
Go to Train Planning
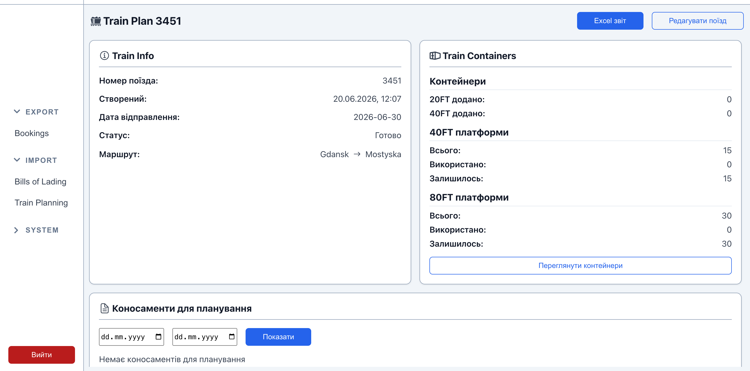(x=41, y=202)
